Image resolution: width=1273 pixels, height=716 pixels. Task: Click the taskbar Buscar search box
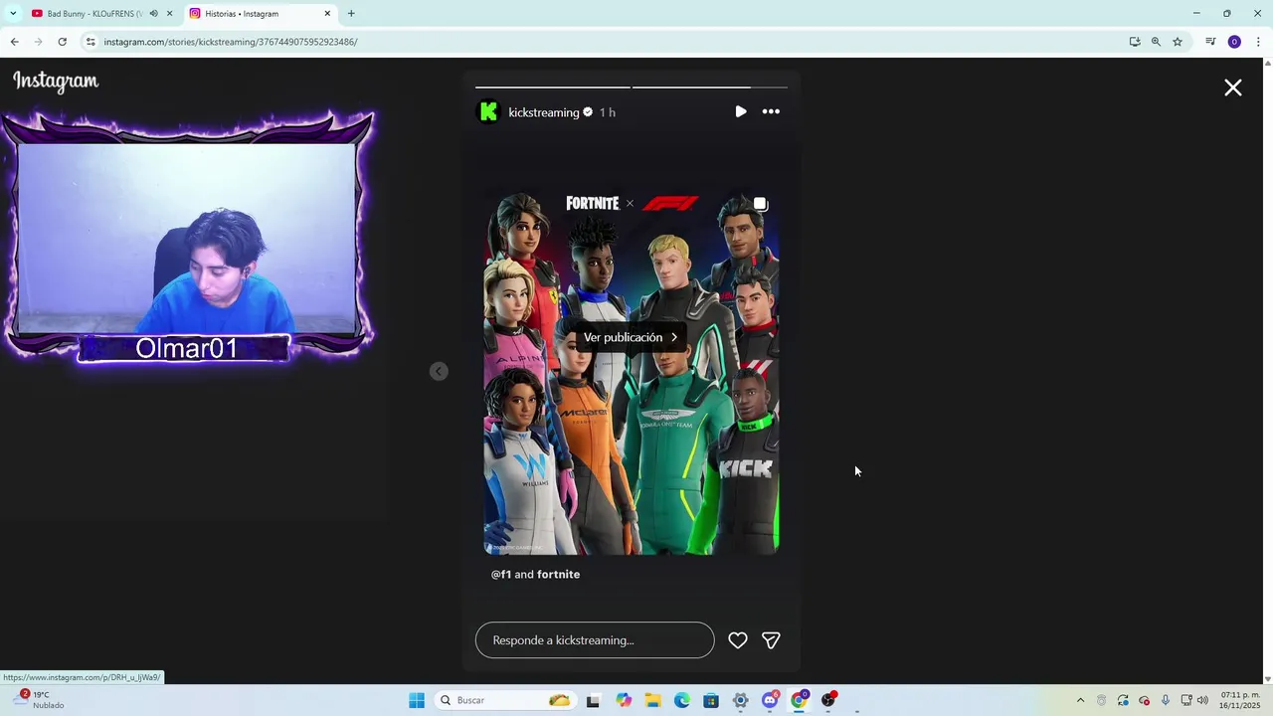[504, 701]
